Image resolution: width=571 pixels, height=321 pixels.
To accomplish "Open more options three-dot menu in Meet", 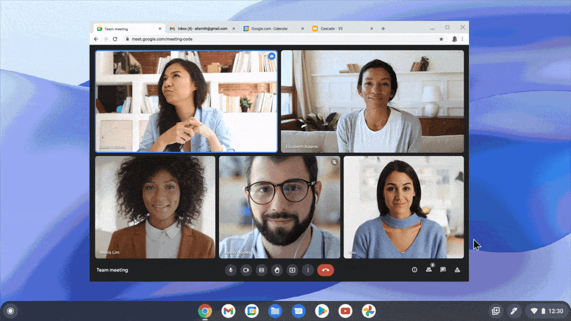I will pyautogui.click(x=308, y=270).
